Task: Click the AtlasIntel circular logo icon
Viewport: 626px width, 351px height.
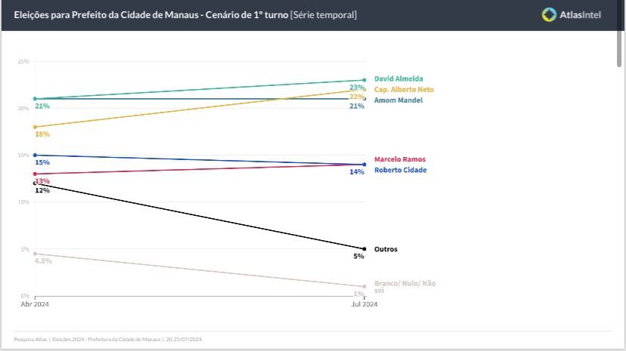Action: pos(549,14)
